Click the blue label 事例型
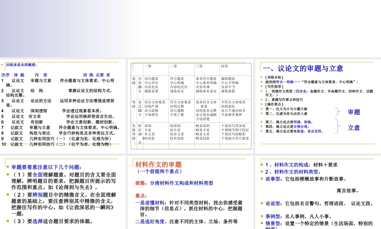The height and width of the screenshot is (229, 381). click(273, 216)
